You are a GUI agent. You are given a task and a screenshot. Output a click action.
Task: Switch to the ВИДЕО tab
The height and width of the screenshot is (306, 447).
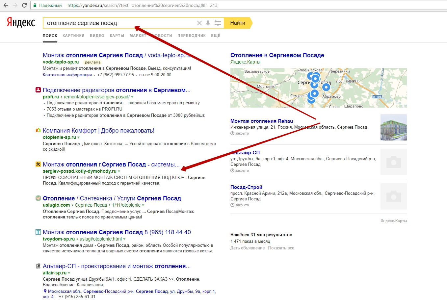tap(97, 36)
